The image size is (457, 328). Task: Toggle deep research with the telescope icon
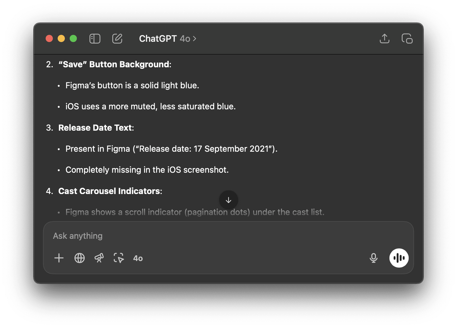(99, 258)
